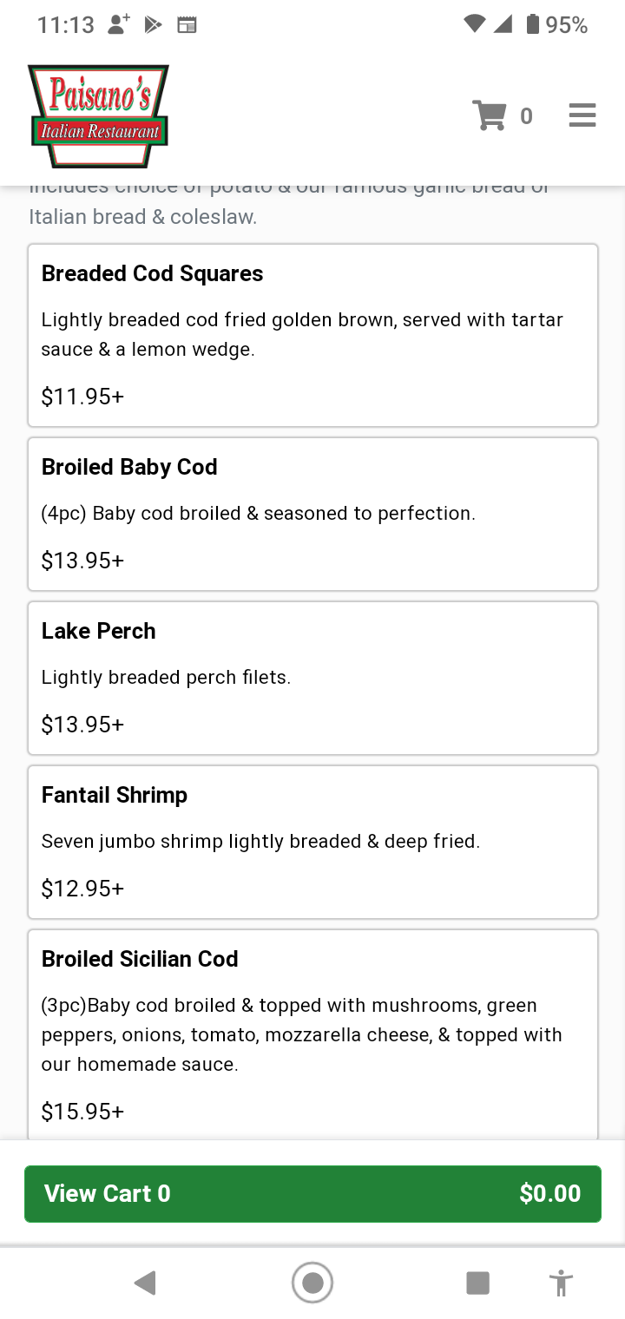Open the Broiled Sicilian Cod item

pos(312,1033)
